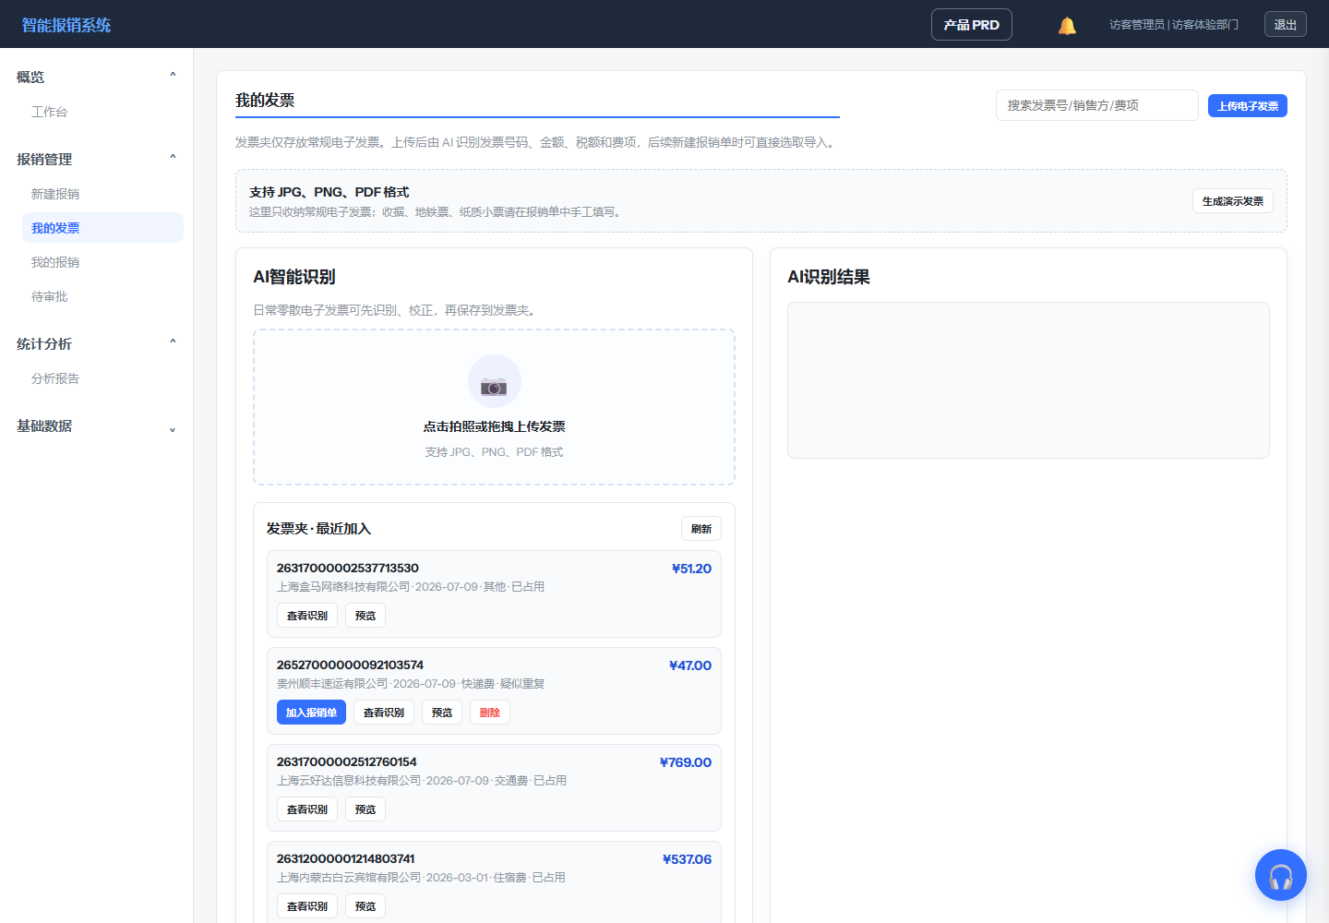This screenshot has height=923, width=1329.
Task: Click 生成演示发票 button
Action: (x=1233, y=201)
